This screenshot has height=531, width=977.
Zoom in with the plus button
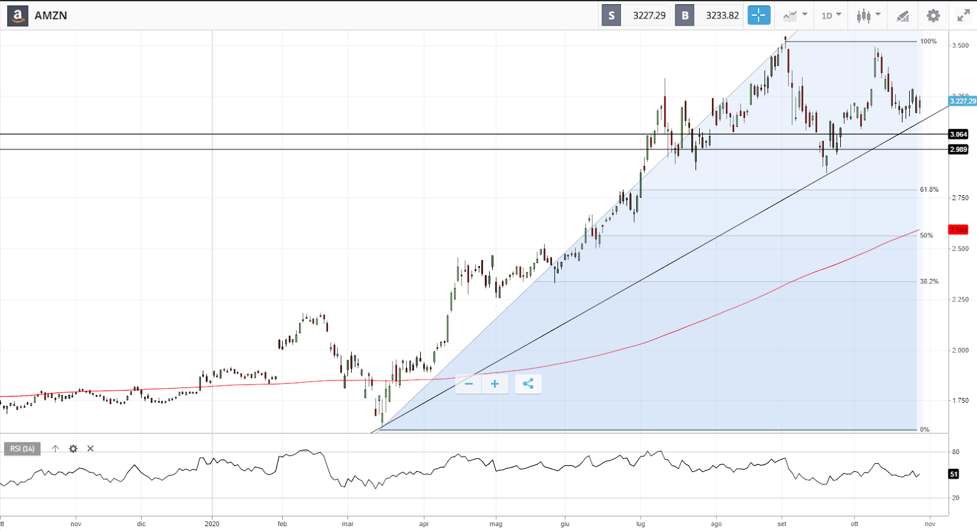coord(495,384)
